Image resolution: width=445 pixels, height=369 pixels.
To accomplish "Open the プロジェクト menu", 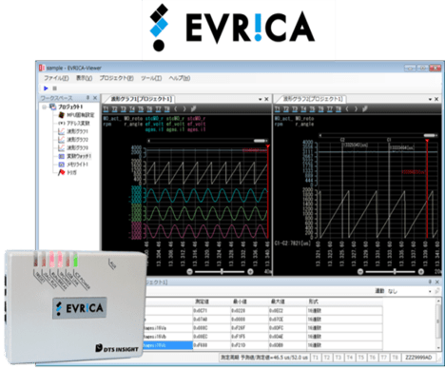I will coord(116,78).
